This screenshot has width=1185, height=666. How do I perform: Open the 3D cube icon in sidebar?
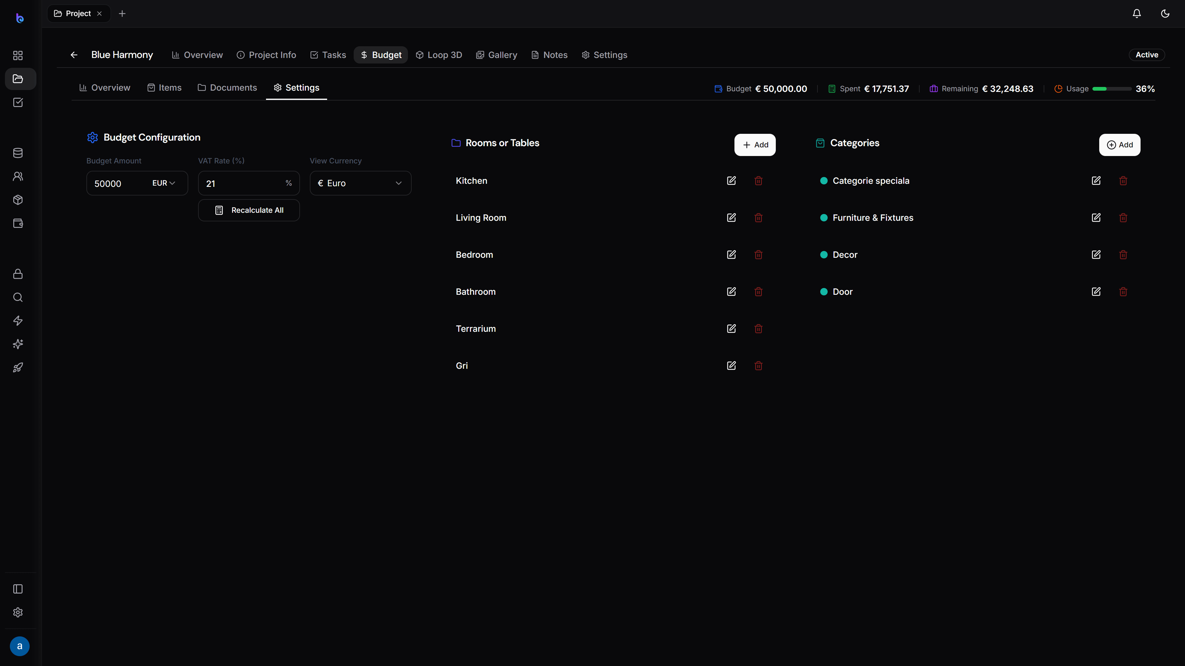18,200
